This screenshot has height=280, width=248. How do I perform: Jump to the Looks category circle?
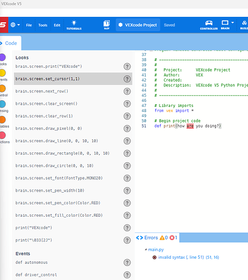click(3, 57)
